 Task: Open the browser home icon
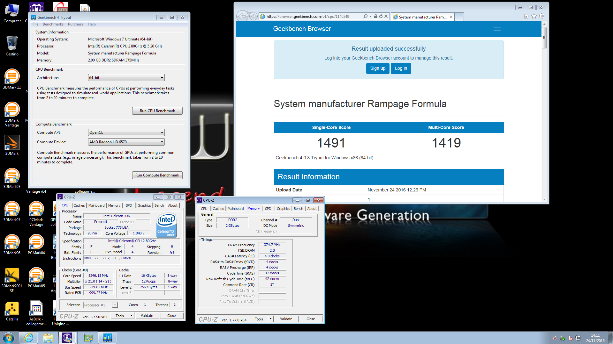coord(526,16)
